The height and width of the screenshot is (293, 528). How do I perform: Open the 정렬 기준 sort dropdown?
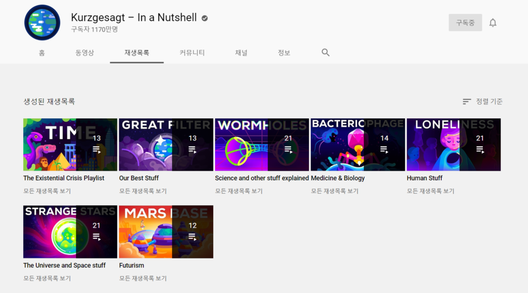pos(482,101)
